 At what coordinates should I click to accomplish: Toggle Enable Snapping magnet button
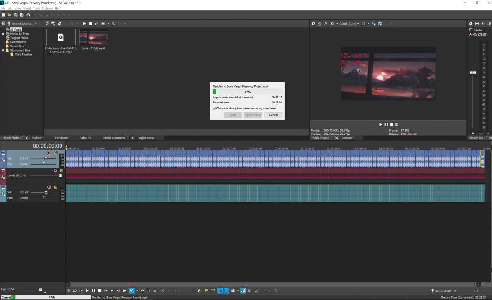[x=220, y=290]
